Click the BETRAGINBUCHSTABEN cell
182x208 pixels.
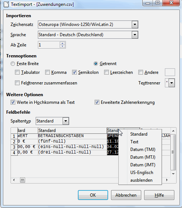(72, 136)
